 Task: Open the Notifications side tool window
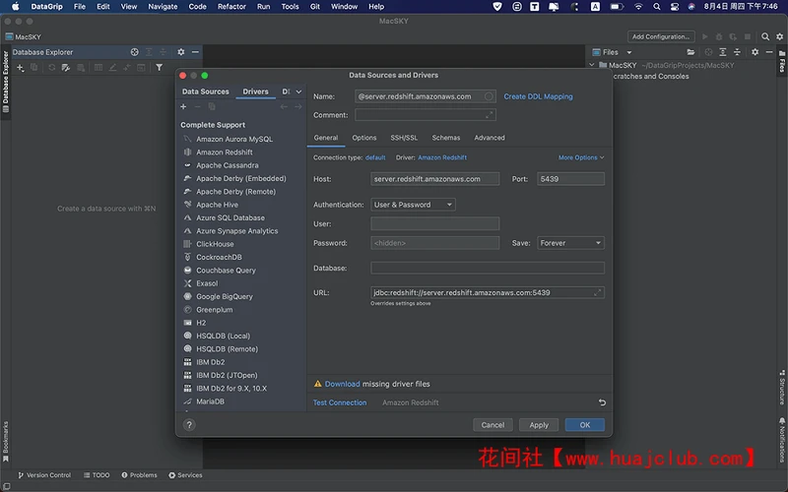point(782,439)
